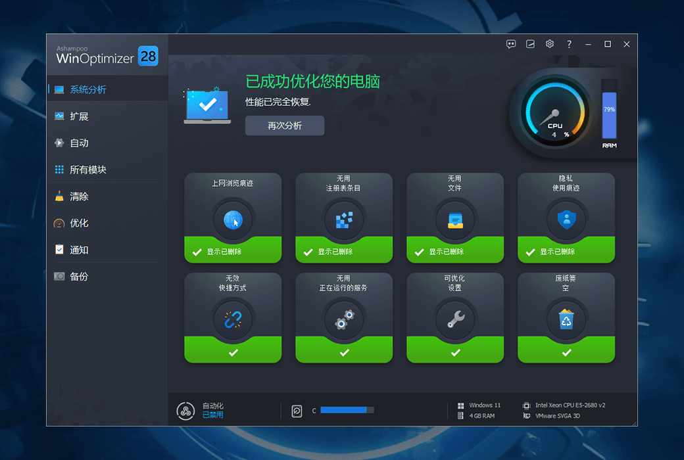This screenshot has height=460, width=684.
Task: Click the hard disk icon near drive C
Action: pyautogui.click(x=297, y=411)
